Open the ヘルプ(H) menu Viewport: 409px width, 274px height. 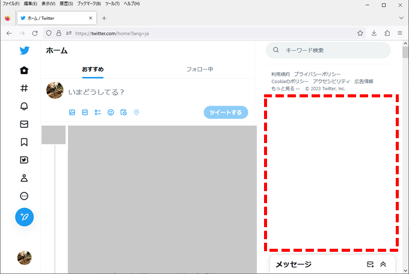pos(132,4)
